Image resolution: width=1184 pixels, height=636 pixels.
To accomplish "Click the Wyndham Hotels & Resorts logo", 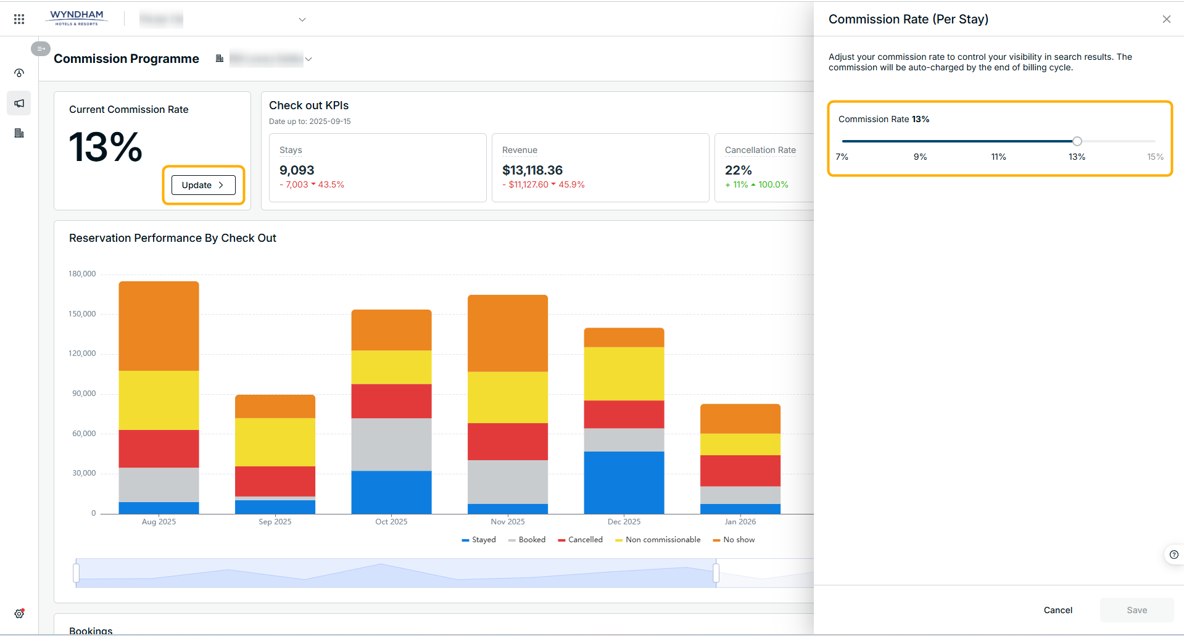I will pyautogui.click(x=77, y=18).
